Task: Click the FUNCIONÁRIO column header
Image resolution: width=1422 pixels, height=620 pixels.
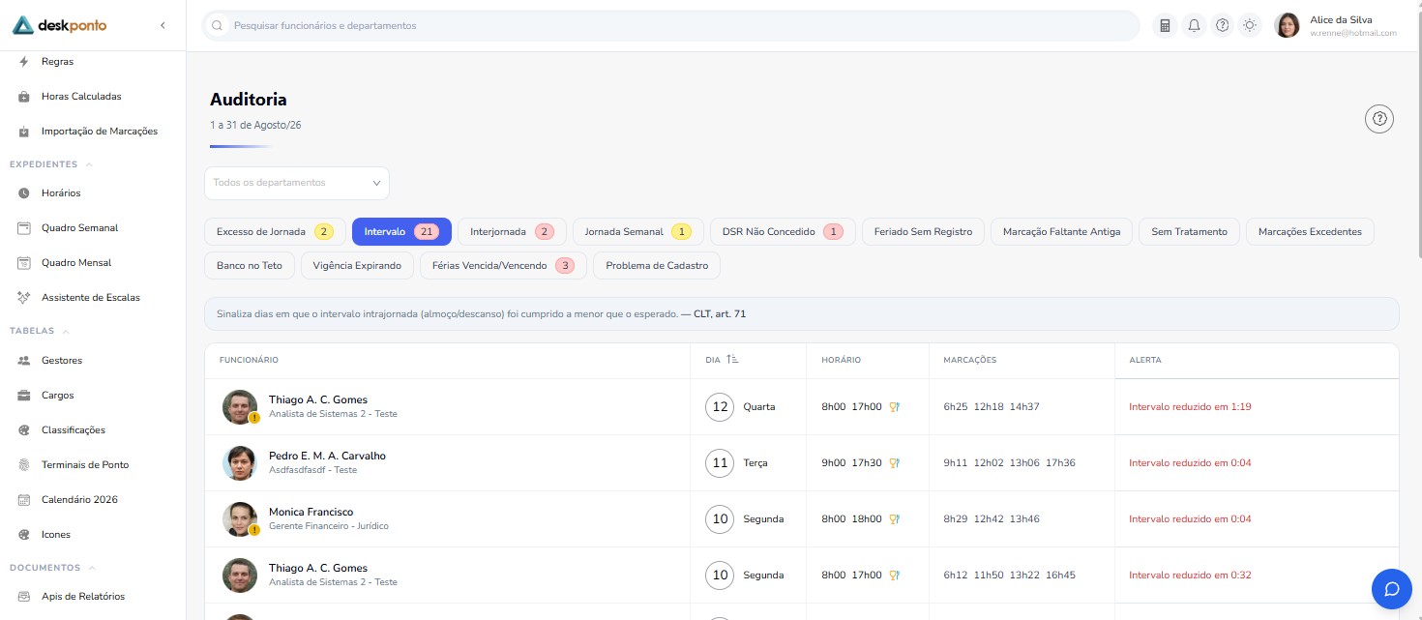Action: [249, 360]
